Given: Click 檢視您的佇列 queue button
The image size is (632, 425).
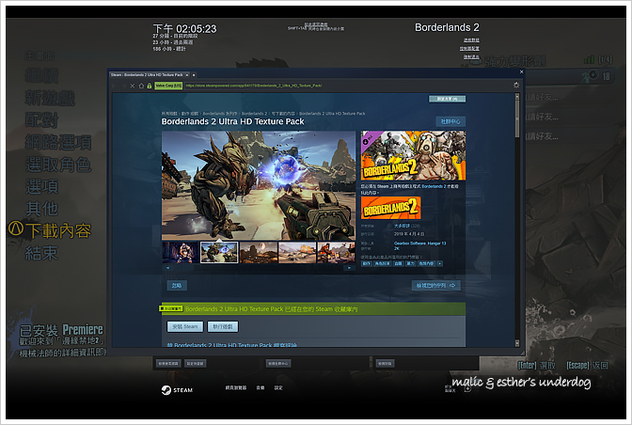Looking at the screenshot, I should coord(435,286).
